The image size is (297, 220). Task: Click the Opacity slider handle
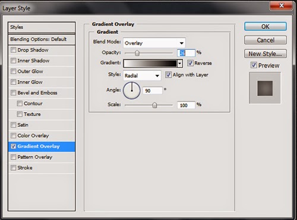pos(137,53)
